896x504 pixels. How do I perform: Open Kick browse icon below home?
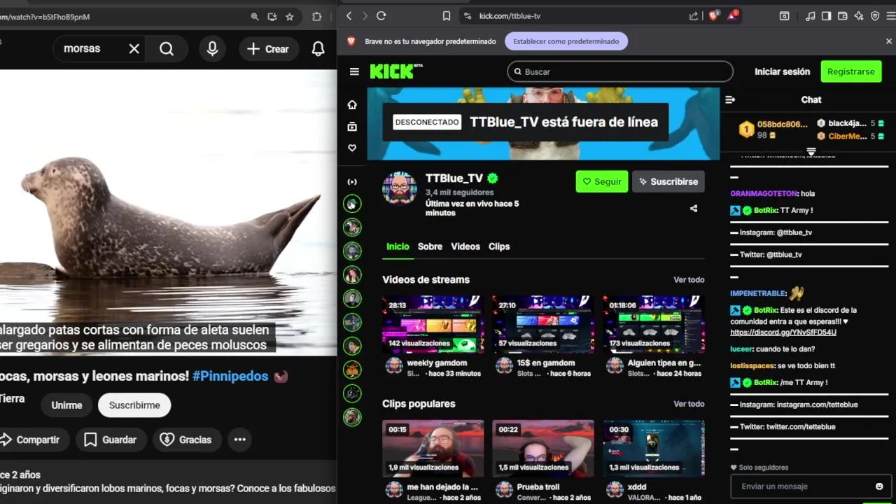click(x=352, y=127)
